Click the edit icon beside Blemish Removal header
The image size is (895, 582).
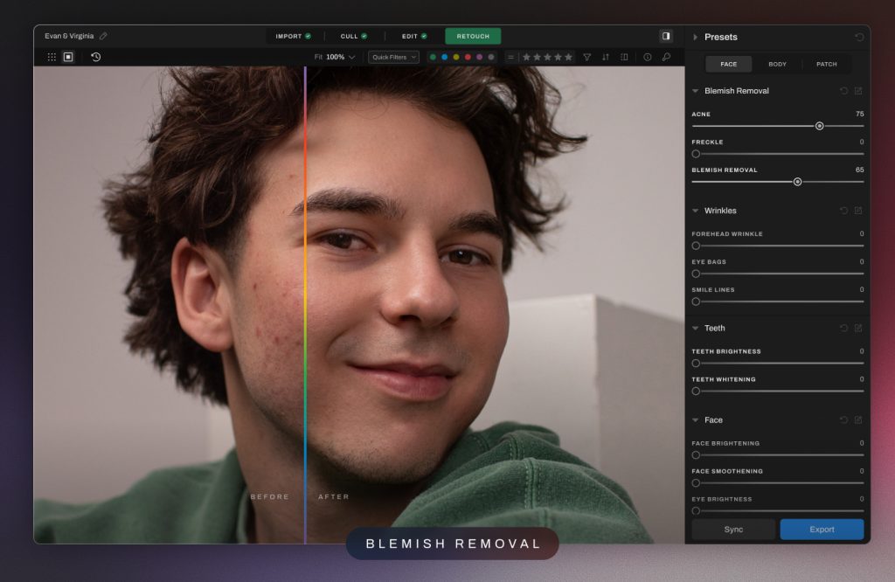click(858, 91)
